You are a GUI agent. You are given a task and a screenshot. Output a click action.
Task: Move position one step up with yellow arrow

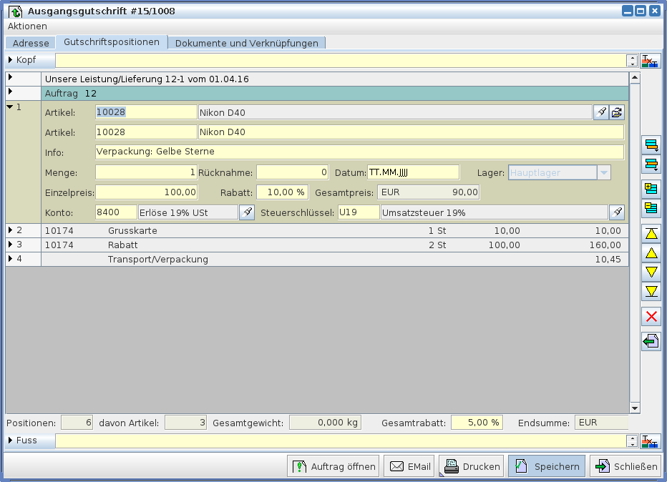tap(651, 253)
